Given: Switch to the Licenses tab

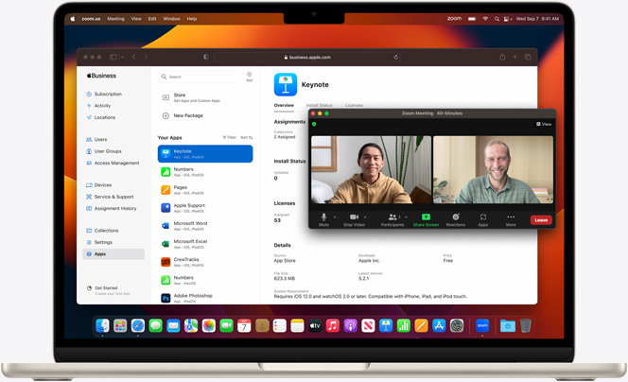Looking at the screenshot, I should pos(354,105).
